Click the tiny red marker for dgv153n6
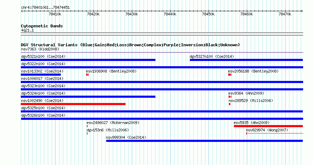 [x=87, y=133]
